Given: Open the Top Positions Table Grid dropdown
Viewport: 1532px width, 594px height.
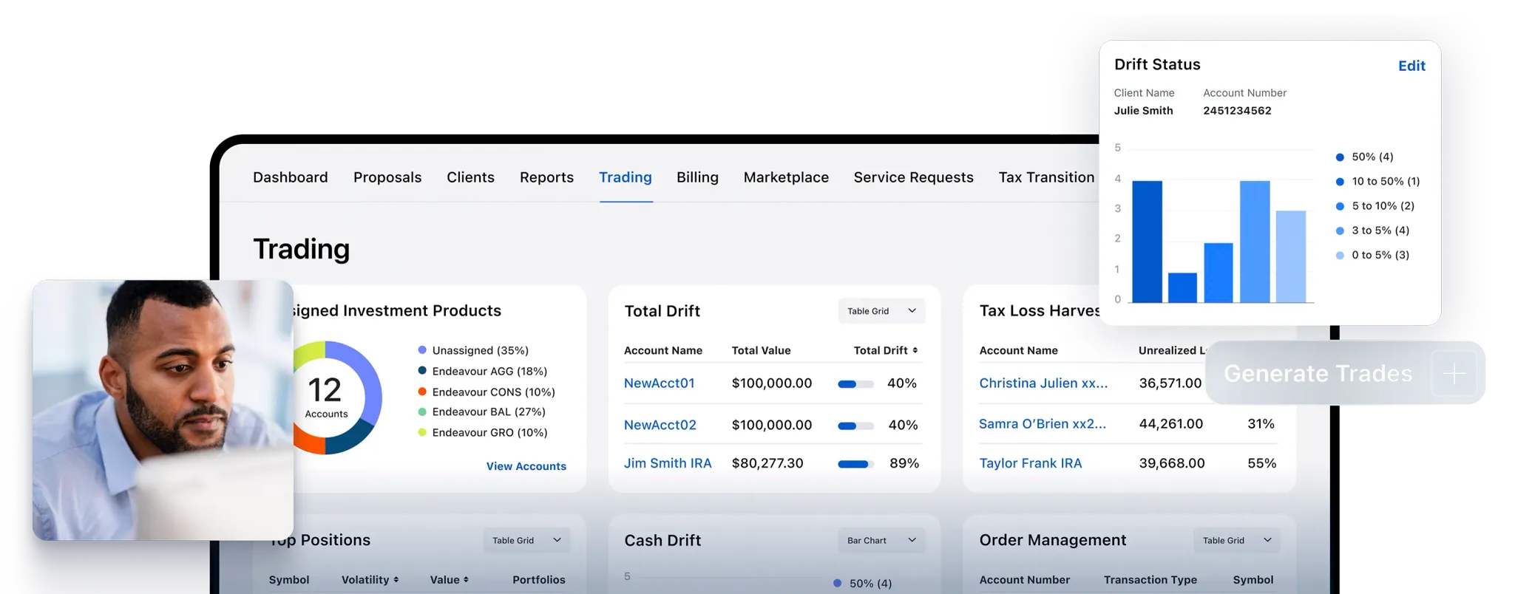Looking at the screenshot, I should 526,540.
